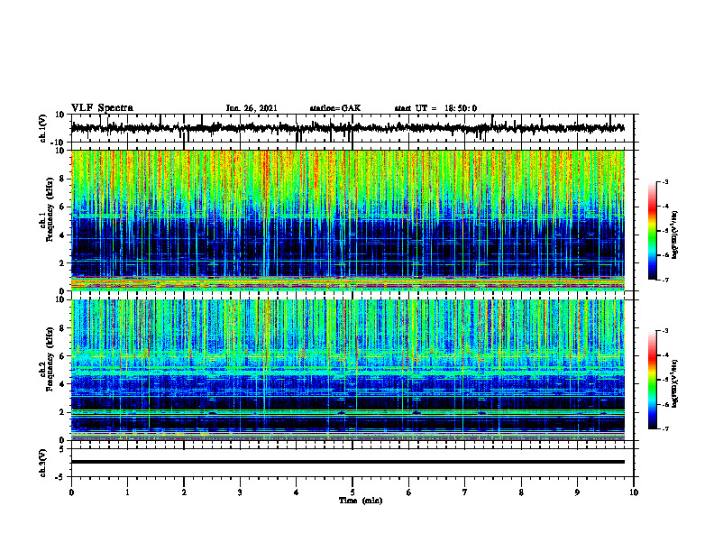Click inside the ch.2 spectrogram panel
Viewport: 714px width, 552px height.
tap(347, 370)
